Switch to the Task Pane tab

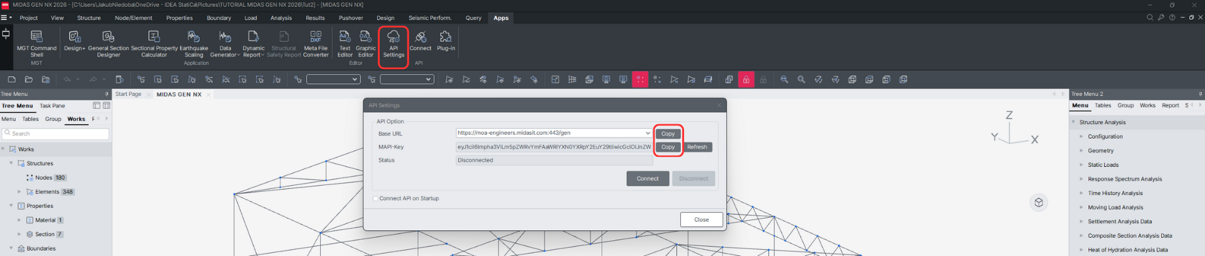pos(53,106)
